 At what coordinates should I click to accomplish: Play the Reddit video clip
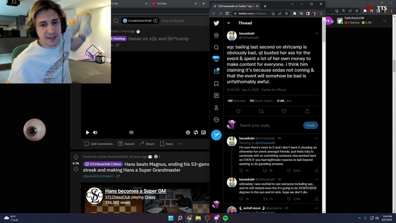click(x=87, y=132)
